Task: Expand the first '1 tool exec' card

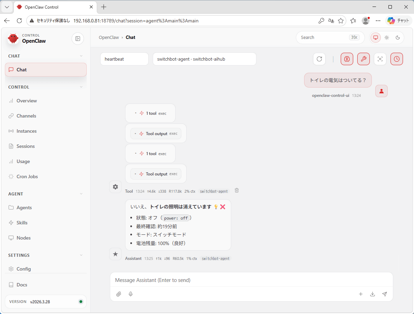Action: 150,113
